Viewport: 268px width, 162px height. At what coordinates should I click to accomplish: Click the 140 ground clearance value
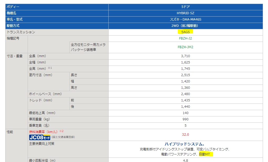point(185,113)
